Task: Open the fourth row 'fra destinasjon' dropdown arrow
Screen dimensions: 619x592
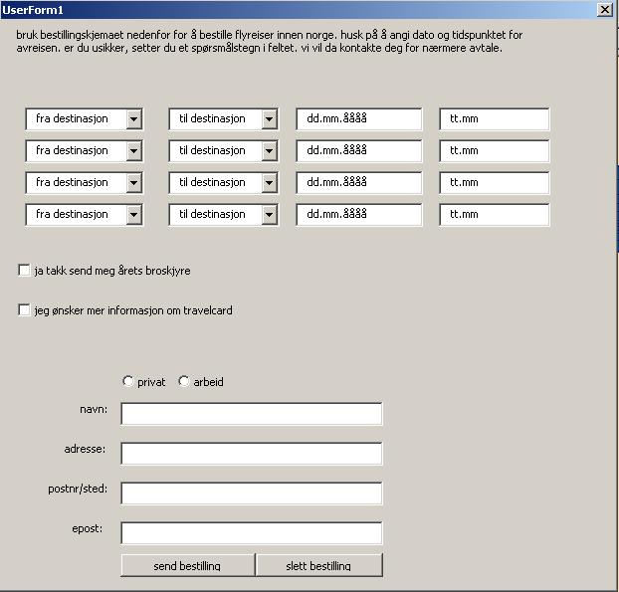Action: 133,215
